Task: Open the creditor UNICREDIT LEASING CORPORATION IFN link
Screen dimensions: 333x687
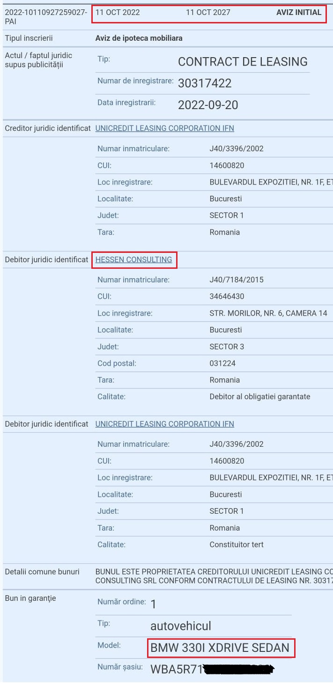Action: pyautogui.click(x=164, y=128)
